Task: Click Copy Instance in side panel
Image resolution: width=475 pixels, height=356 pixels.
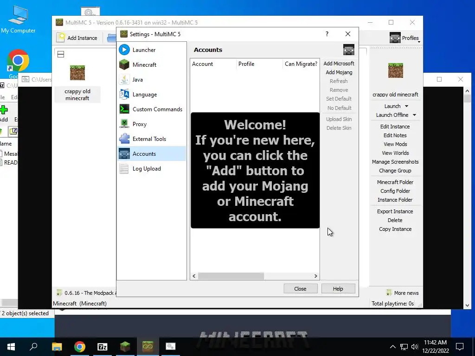Action: pyautogui.click(x=395, y=229)
